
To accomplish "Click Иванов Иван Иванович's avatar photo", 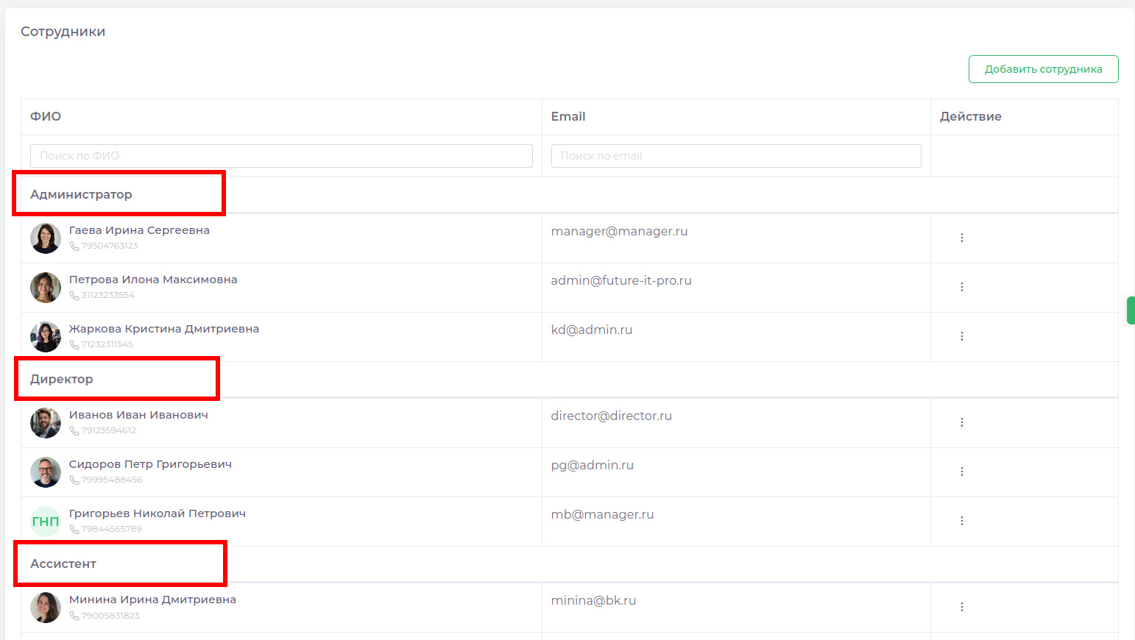I will 46,423.
